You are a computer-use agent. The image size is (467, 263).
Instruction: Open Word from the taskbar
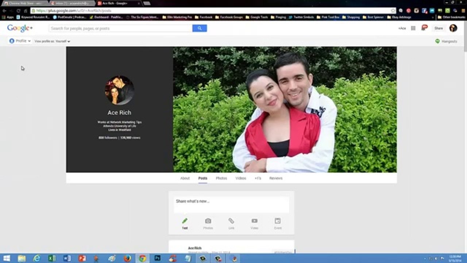(67, 259)
